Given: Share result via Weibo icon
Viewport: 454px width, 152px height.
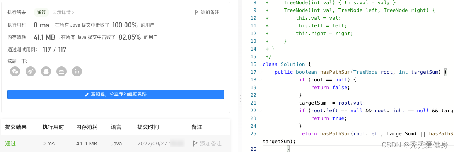Looking at the screenshot, I should pos(31,71).
